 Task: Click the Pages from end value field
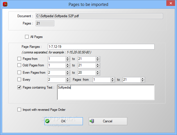[x=87, y=59]
